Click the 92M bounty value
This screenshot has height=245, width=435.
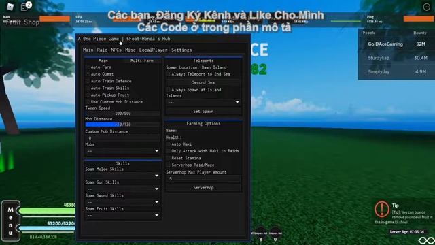pyautogui.click(x=421, y=44)
